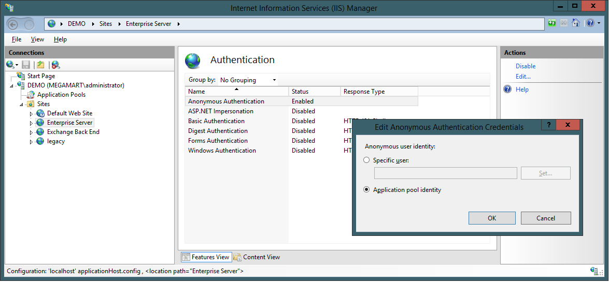Click Sites breadcrumb in address bar
Image resolution: width=609 pixels, height=283 pixels.
coord(106,24)
